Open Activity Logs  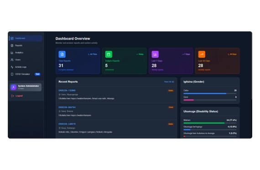26,67
